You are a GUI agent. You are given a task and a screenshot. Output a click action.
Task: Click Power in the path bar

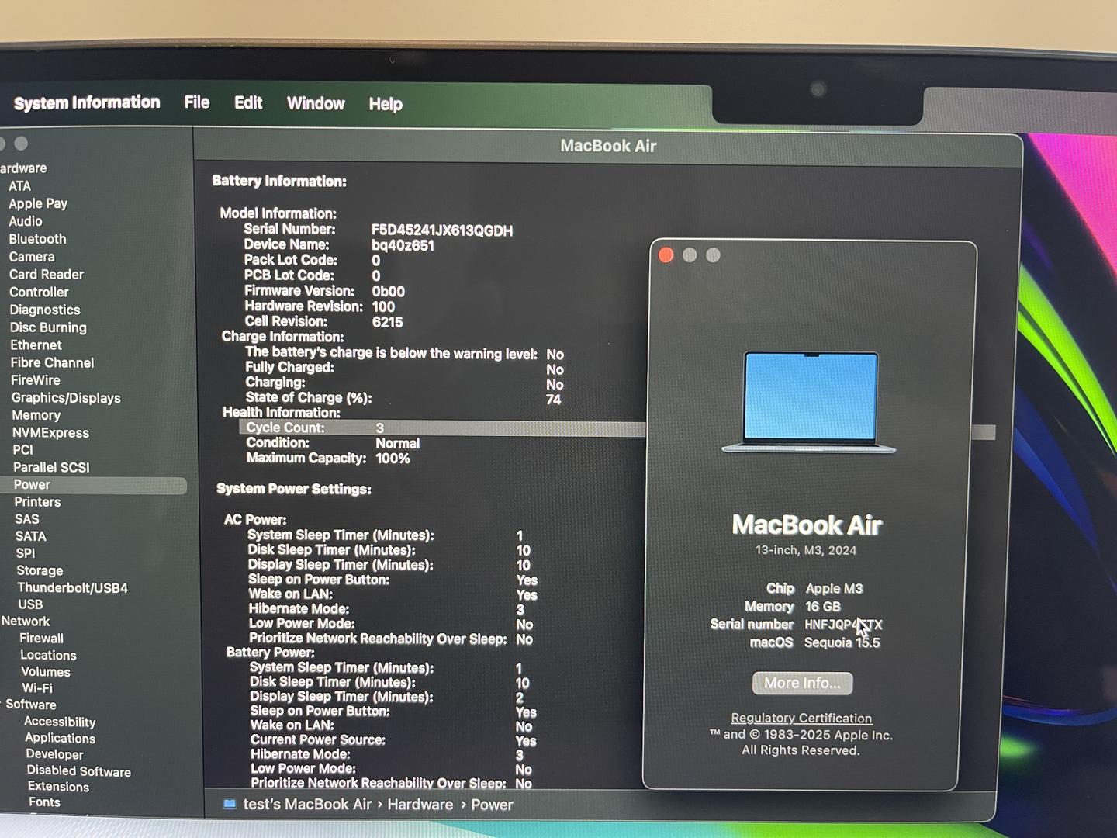coord(492,805)
